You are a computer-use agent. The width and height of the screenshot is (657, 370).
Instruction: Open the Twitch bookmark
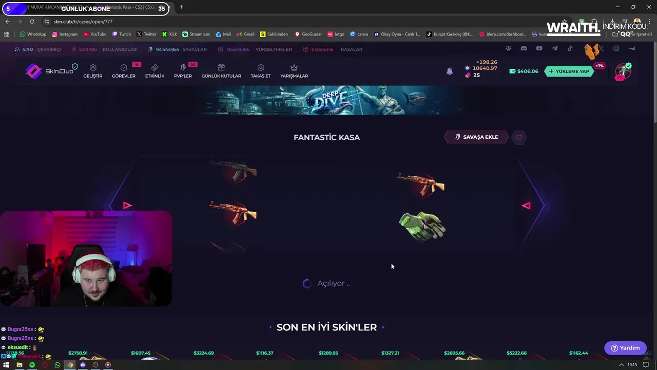(122, 34)
